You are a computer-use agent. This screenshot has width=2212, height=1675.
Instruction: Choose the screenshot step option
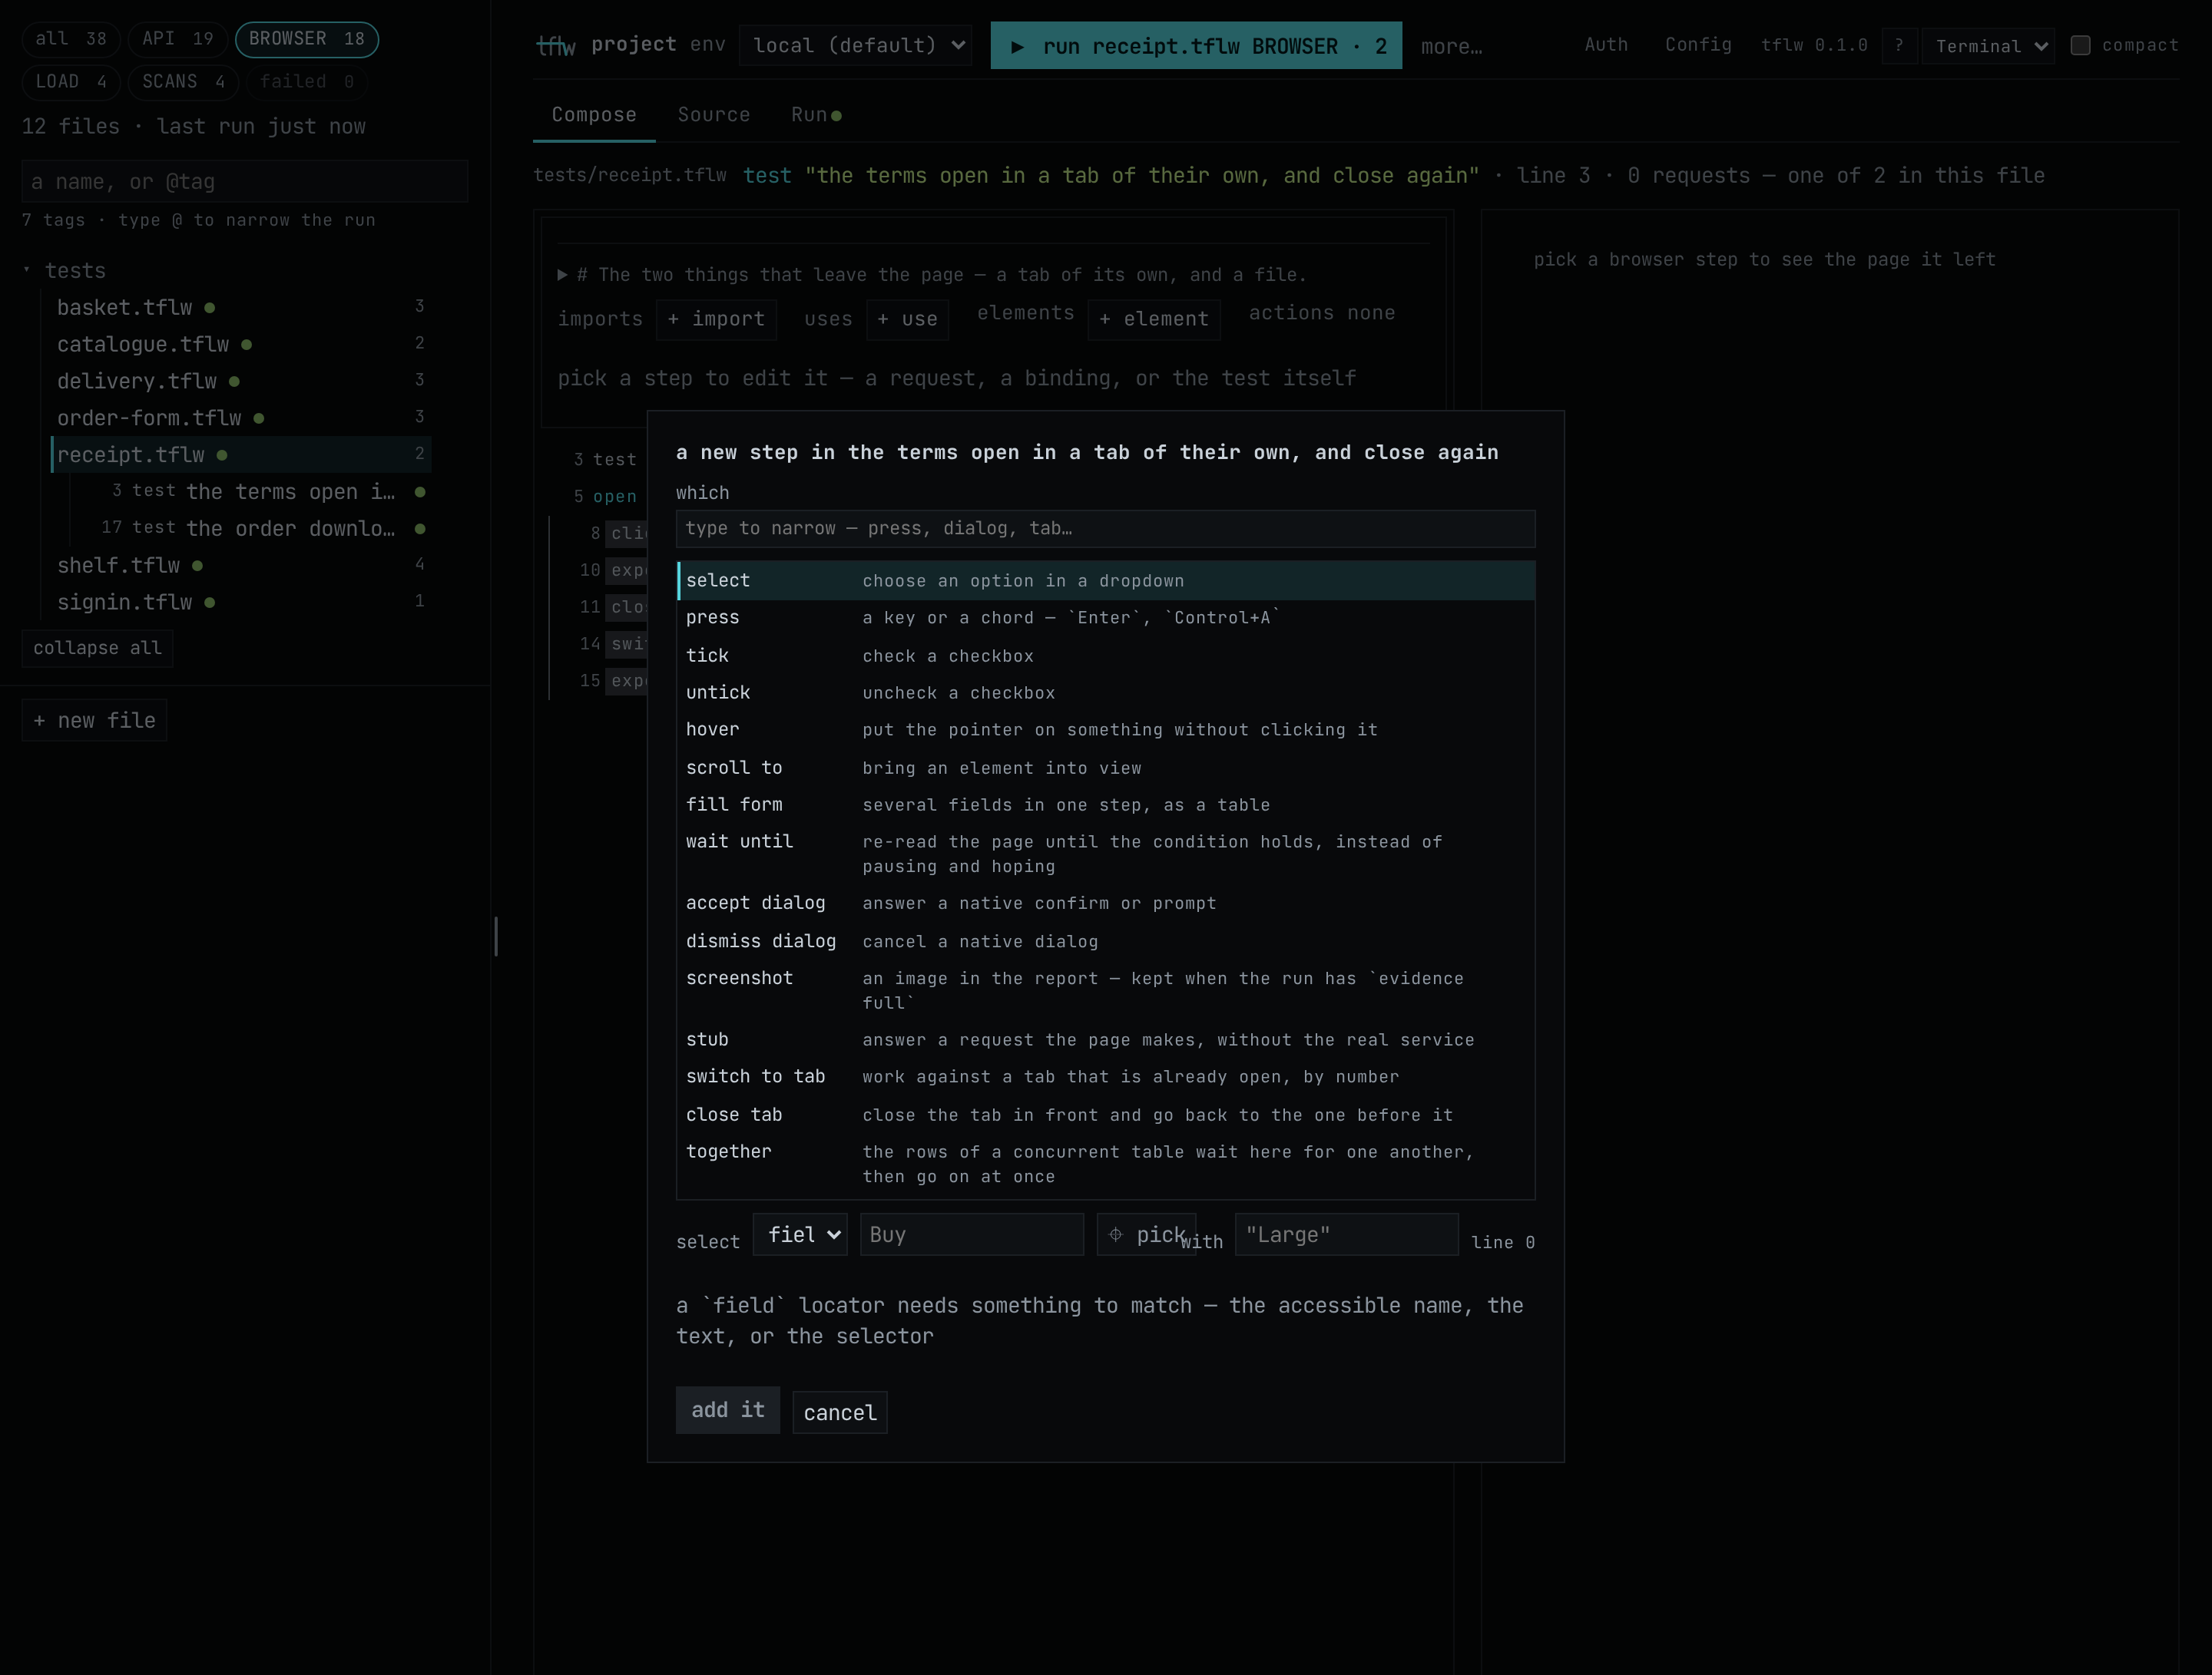coord(1105,990)
